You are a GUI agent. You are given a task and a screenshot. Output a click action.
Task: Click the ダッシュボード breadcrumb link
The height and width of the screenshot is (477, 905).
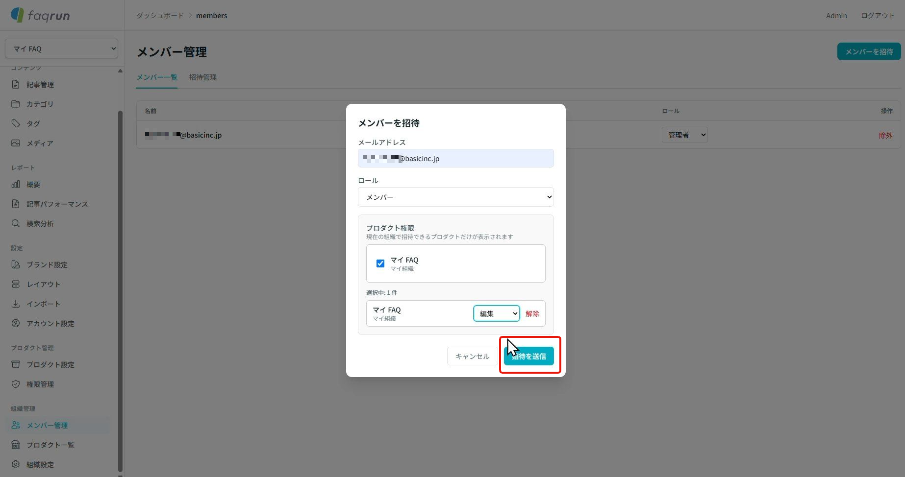pyautogui.click(x=160, y=16)
